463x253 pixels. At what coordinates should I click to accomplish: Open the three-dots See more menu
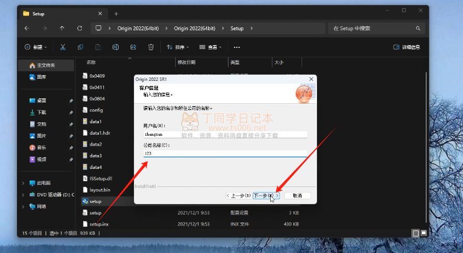237,47
